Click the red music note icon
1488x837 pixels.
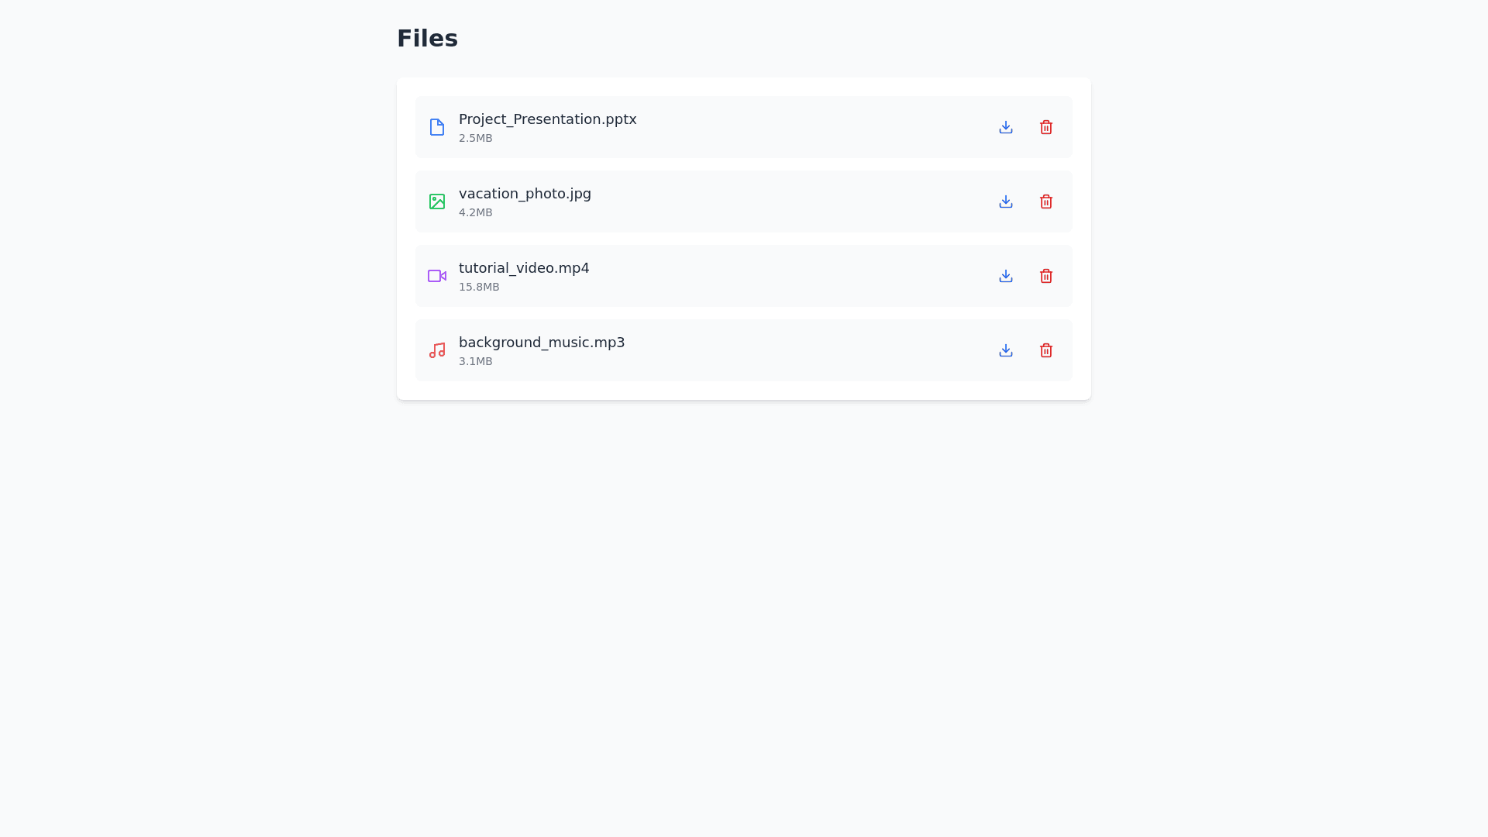pyautogui.click(x=437, y=350)
